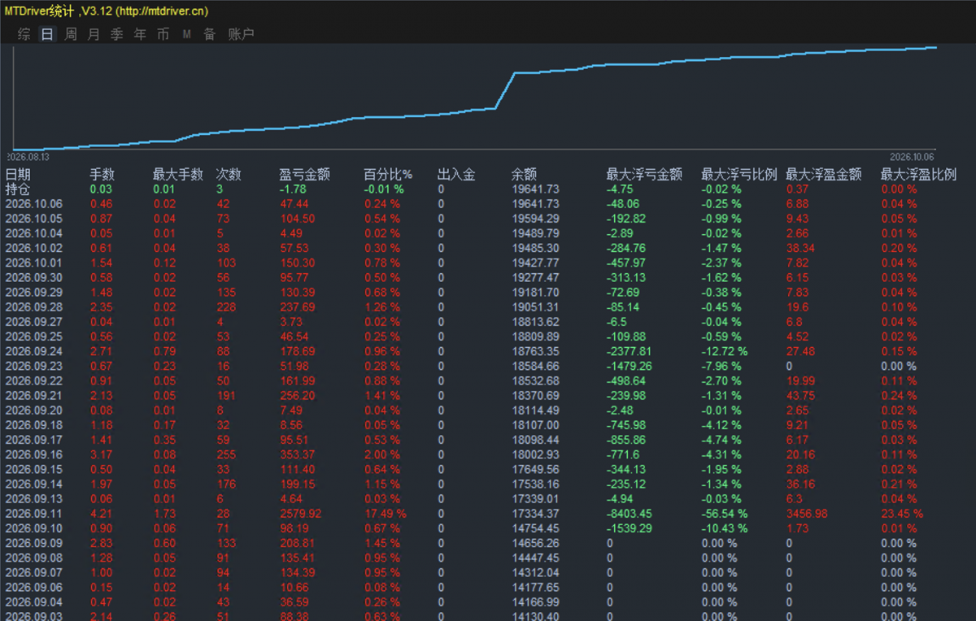Image resolution: width=976 pixels, height=621 pixels.
Task: Click the profit value 2579.92
Action: click(x=300, y=514)
